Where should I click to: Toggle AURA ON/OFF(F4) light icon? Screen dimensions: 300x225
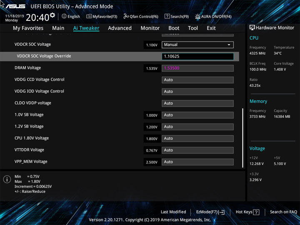click(197, 16)
